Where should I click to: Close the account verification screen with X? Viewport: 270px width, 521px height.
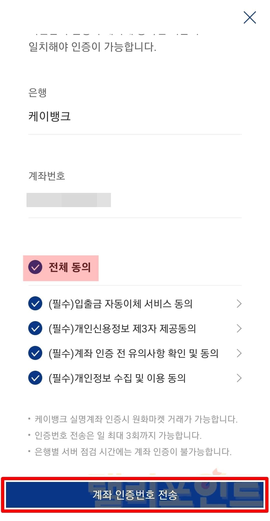pos(250,18)
